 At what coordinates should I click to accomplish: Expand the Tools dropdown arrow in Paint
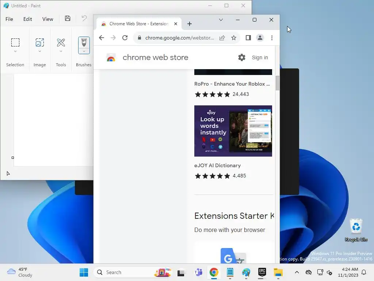(61, 51)
